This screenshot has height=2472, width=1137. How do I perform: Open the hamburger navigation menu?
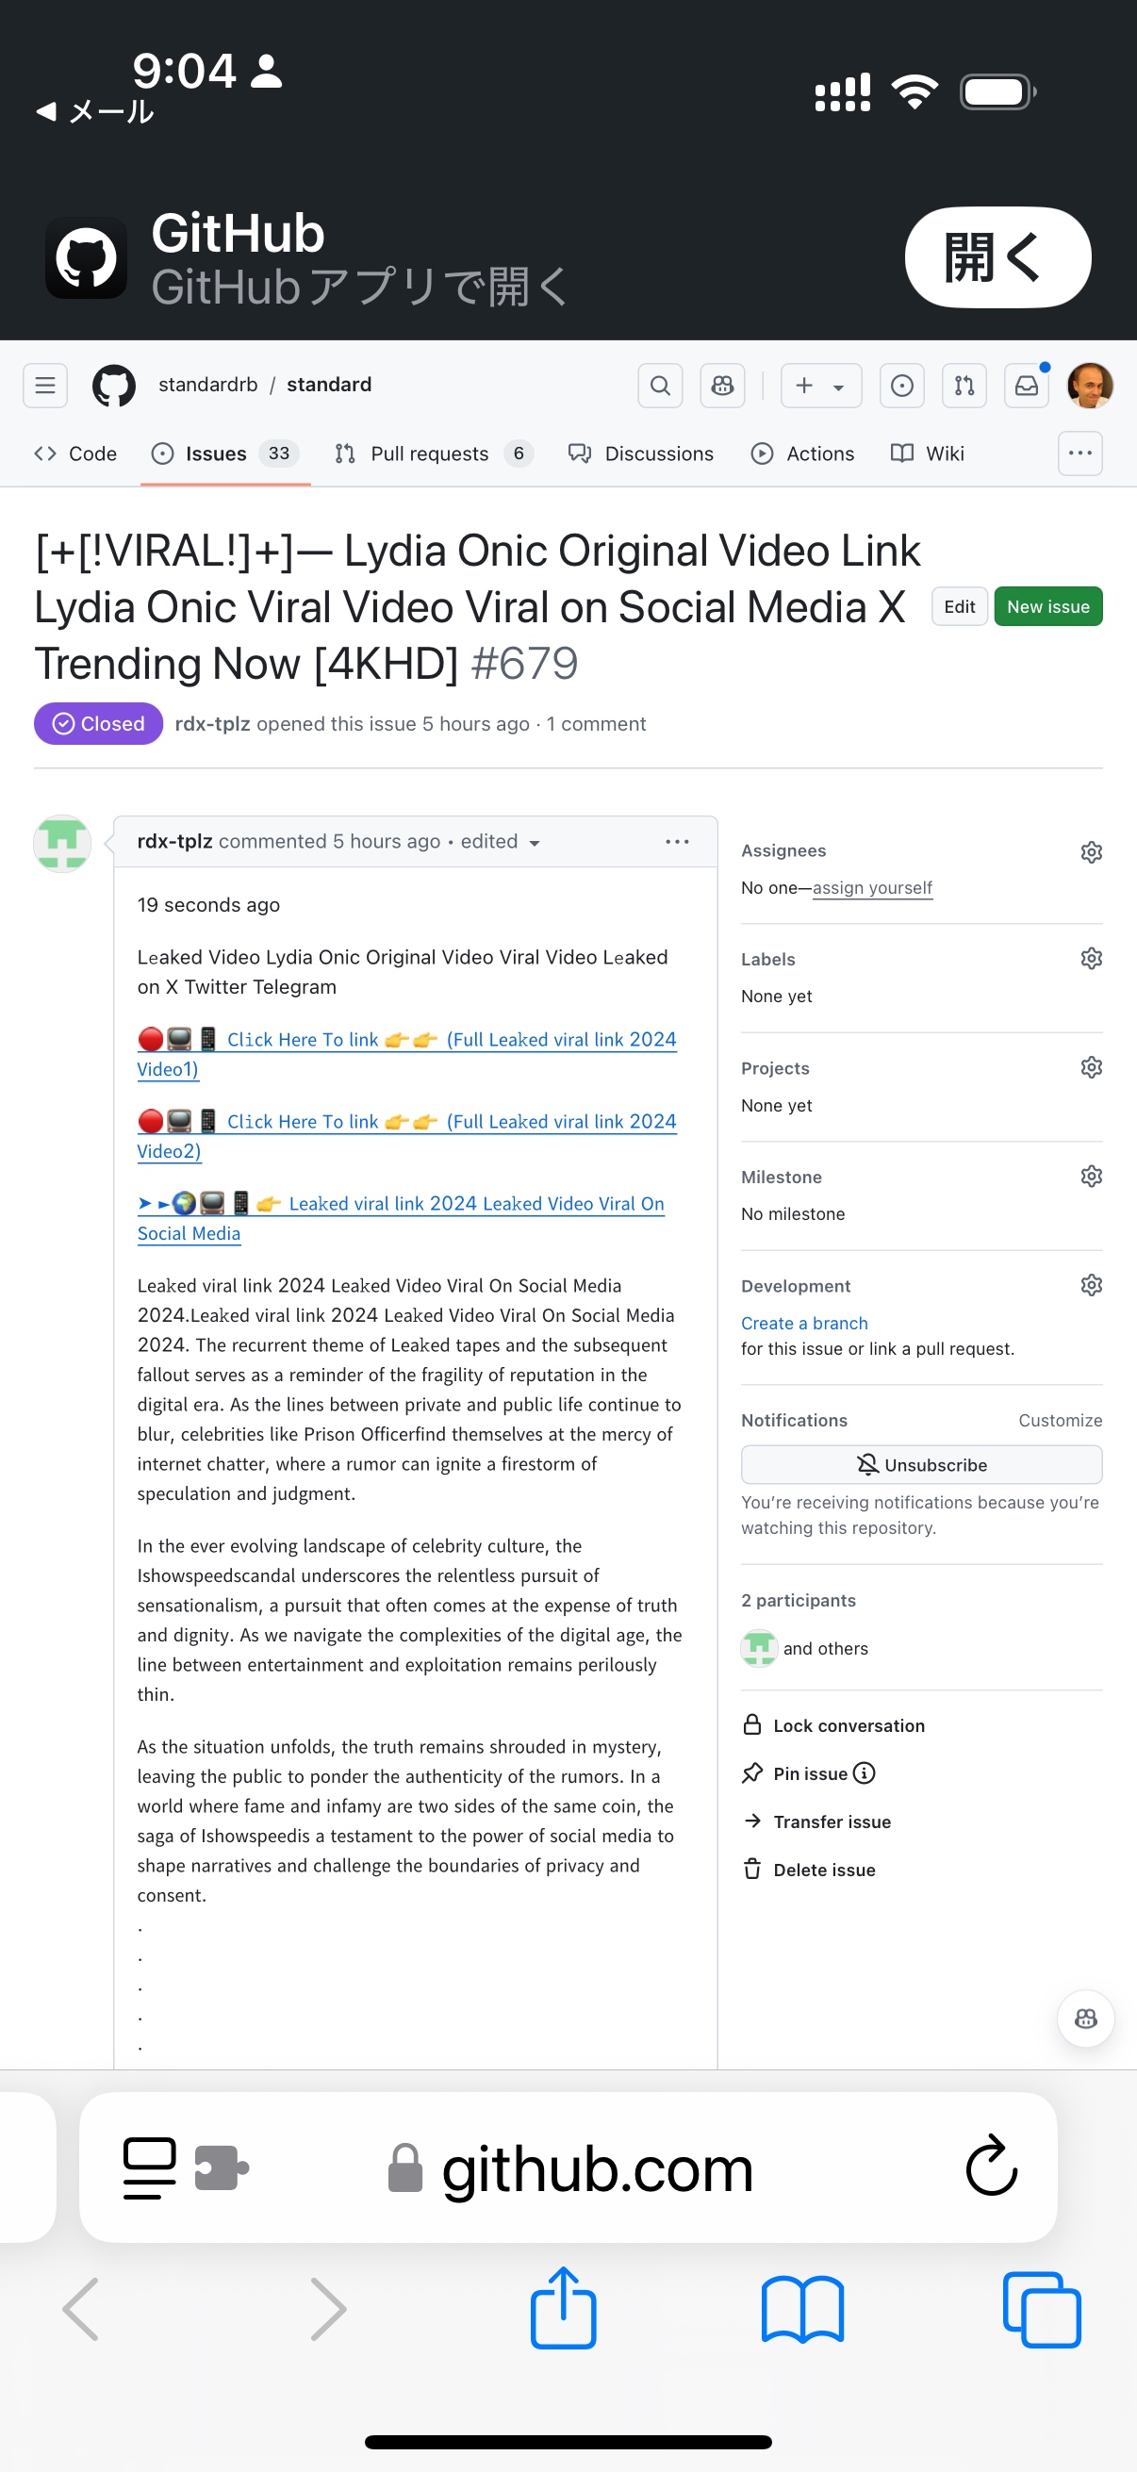coord(45,386)
